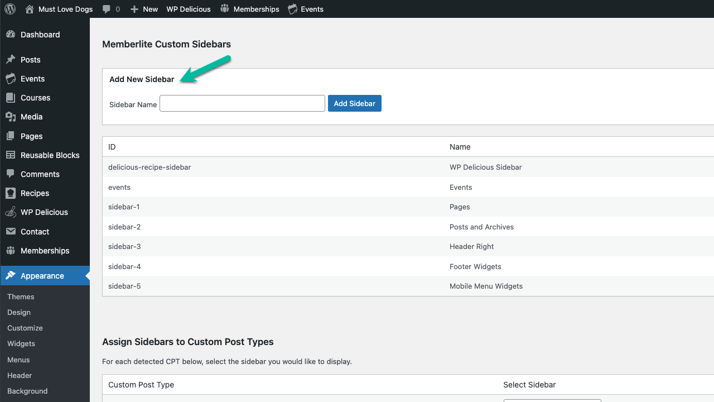Click Must Love Dogs site name
714x402 pixels.
tap(65, 9)
